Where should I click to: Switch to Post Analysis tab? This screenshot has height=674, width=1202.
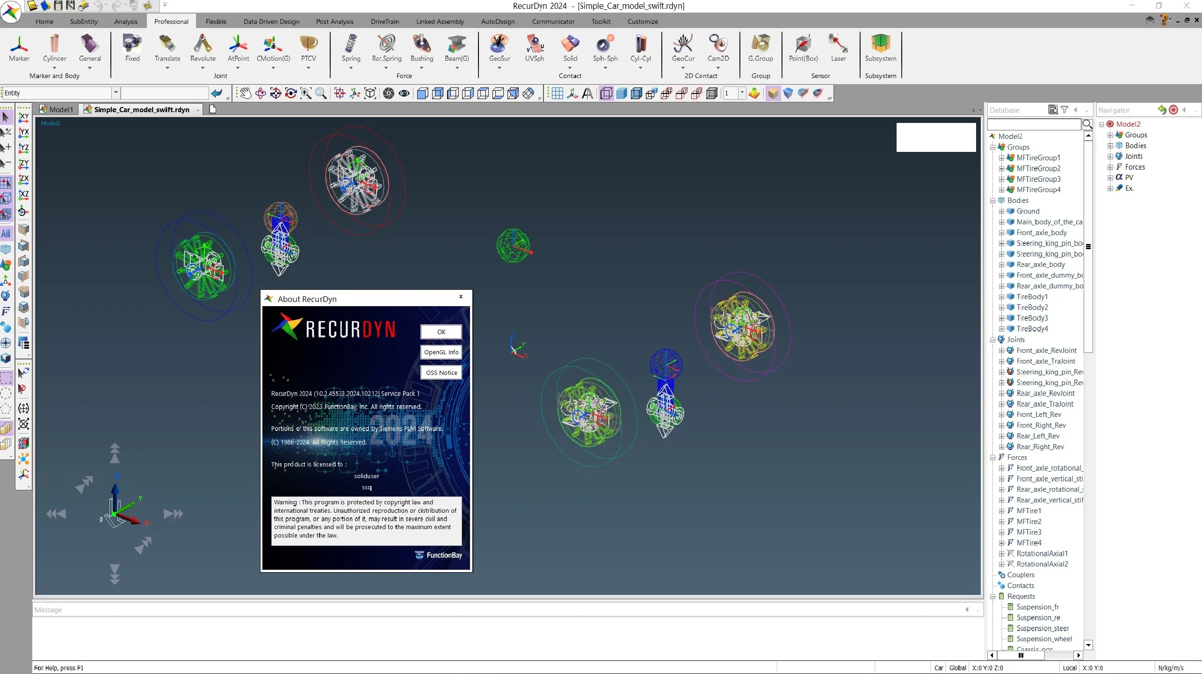(x=335, y=22)
